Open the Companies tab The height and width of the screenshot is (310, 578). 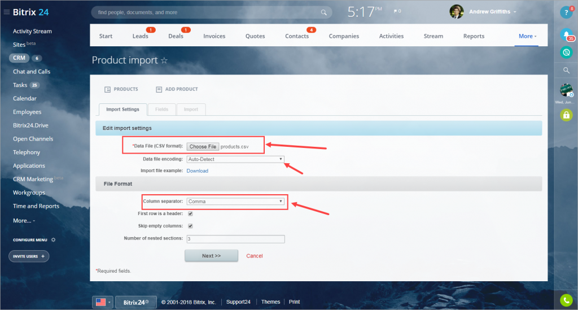point(344,36)
